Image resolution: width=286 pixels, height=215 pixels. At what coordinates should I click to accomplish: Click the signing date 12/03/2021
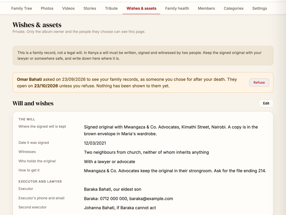click(95, 143)
